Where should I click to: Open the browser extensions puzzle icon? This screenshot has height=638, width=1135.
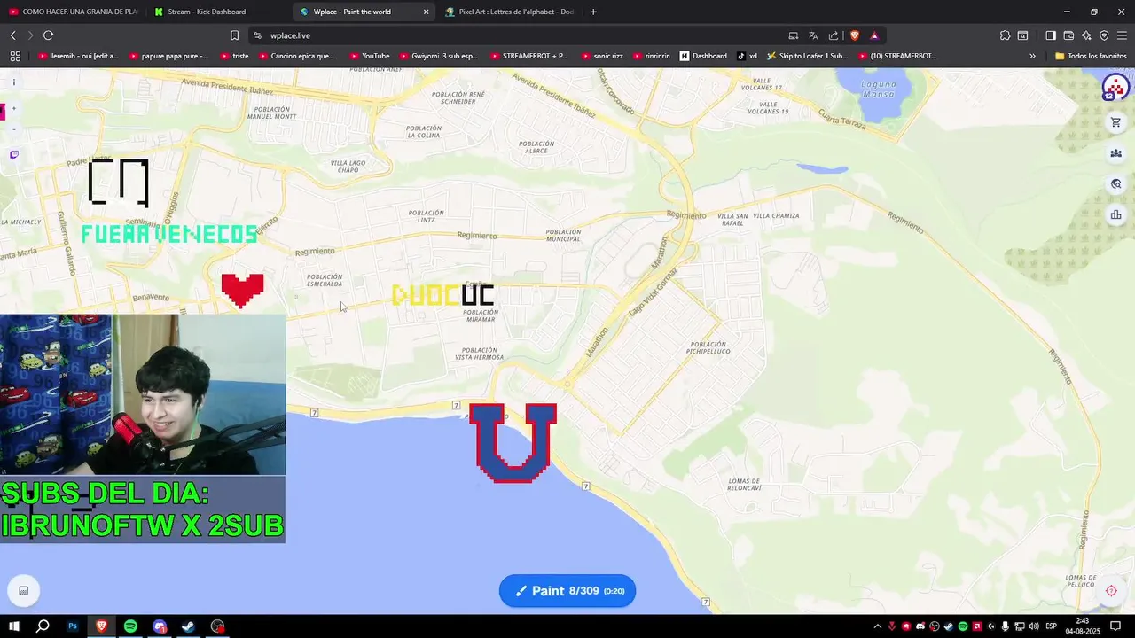click(x=1005, y=35)
